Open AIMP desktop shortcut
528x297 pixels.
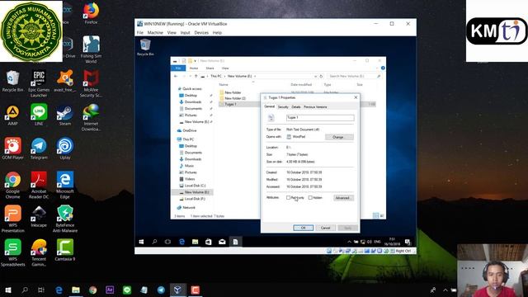click(x=12, y=115)
